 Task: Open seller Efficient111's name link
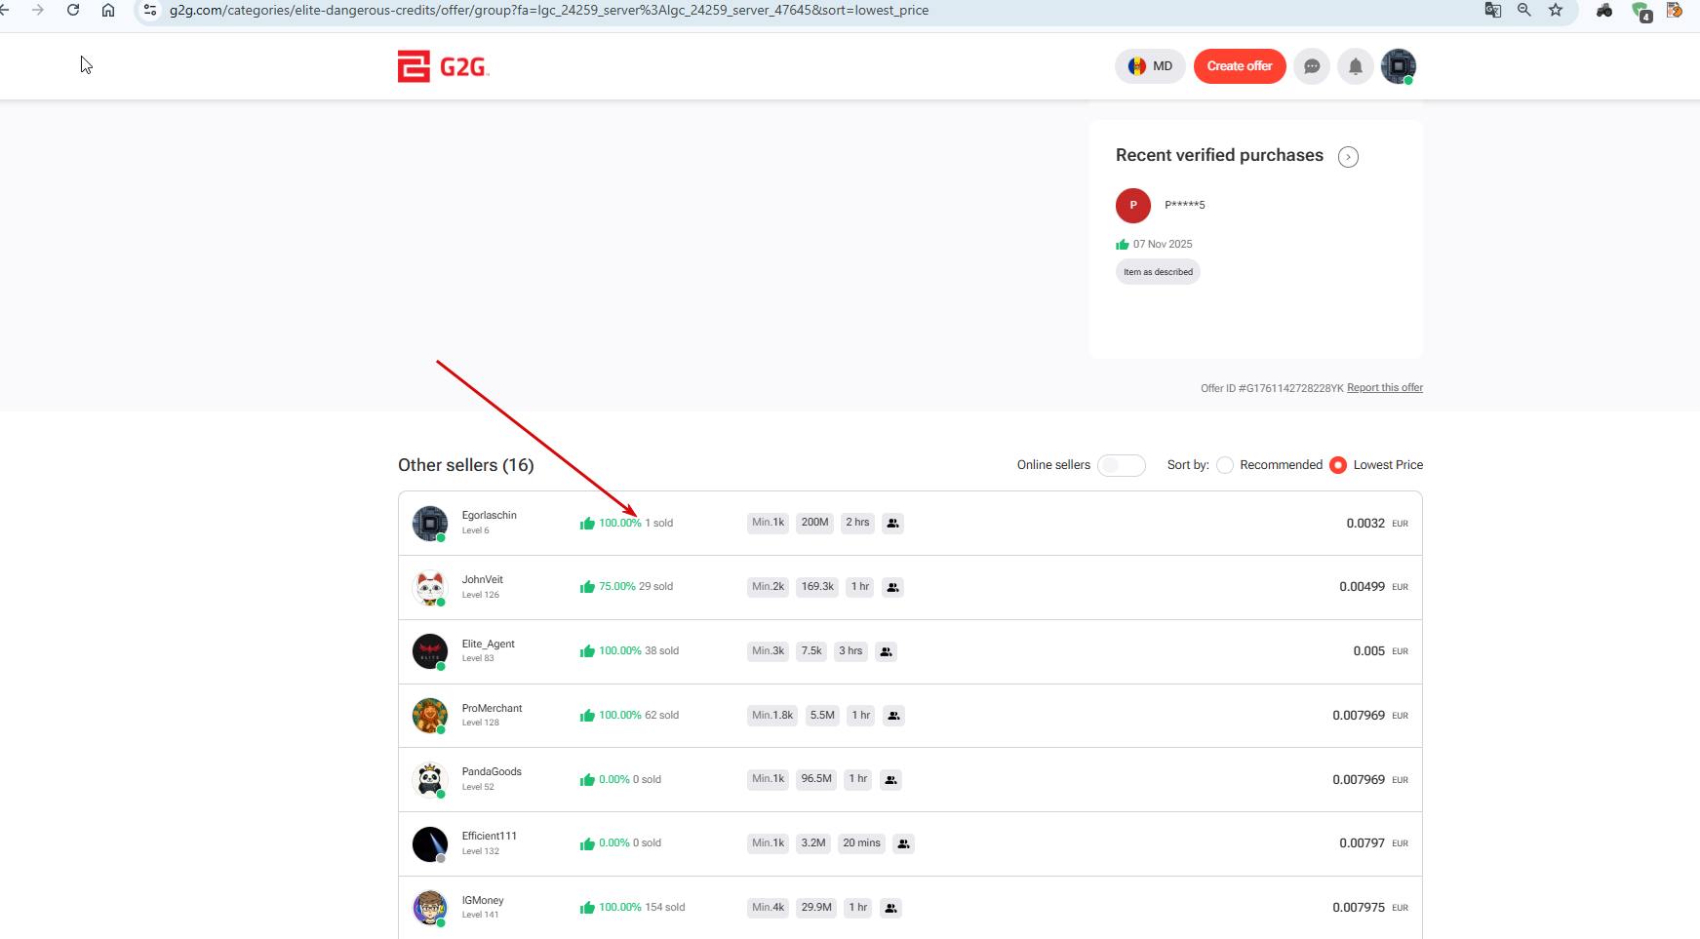coord(490,837)
